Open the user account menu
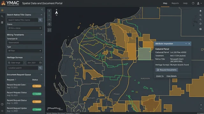Screen dimensions: 204x114 click(199, 3)
